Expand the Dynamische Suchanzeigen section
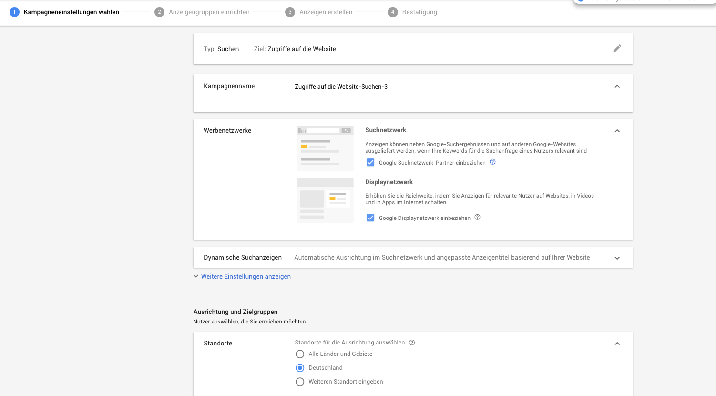Image resolution: width=716 pixels, height=396 pixels. point(617,258)
